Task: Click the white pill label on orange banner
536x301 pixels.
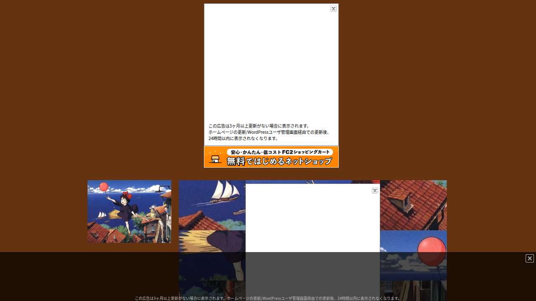Action: 280,152
